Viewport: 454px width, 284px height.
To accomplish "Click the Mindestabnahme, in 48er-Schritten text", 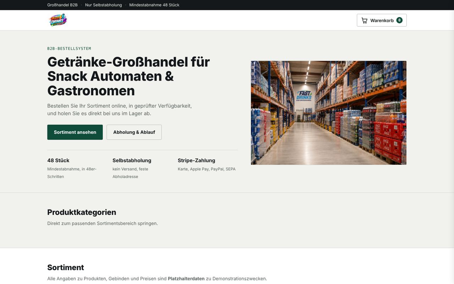I will 72,173.
